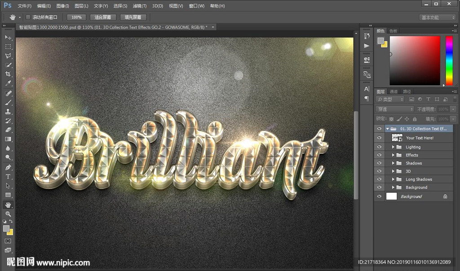The width and height of the screenshot is (460, 271).
Task: Open the History panel icon
Action: click(367, 36)
